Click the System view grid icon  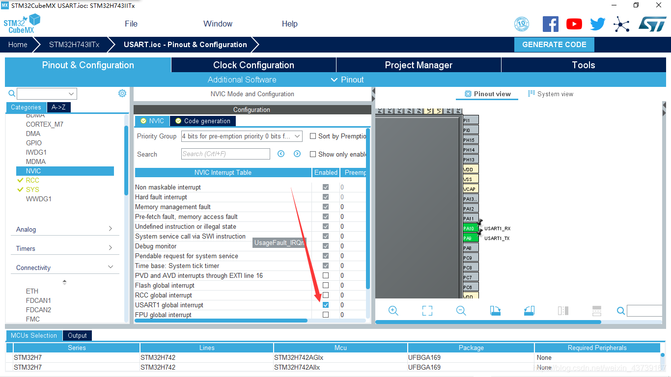pyautogui.click(x=531, y=93)
